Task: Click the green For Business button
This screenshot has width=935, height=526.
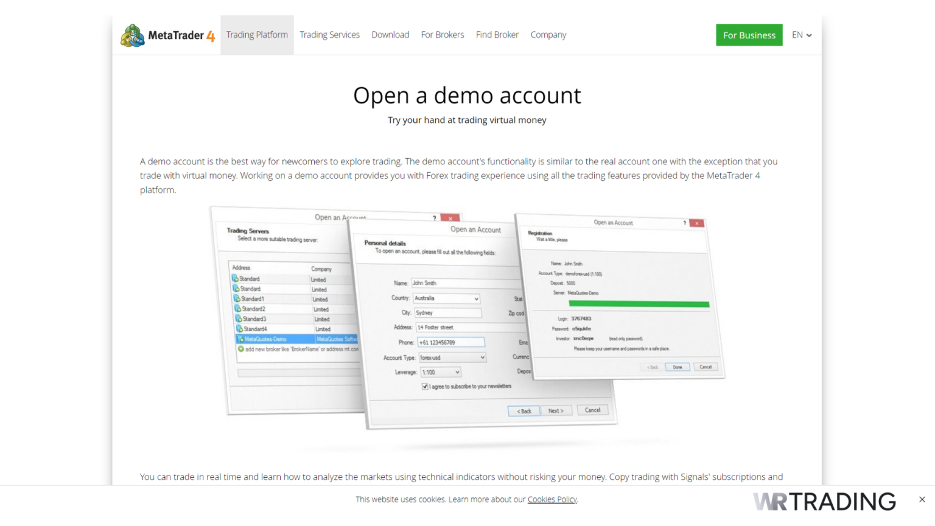Action: pyautogui.click(x=749, y=35)
